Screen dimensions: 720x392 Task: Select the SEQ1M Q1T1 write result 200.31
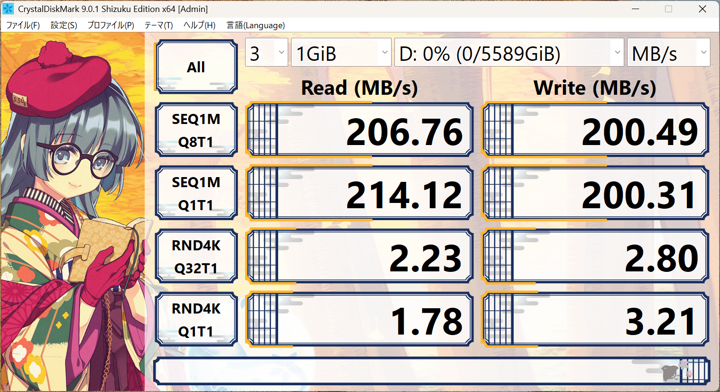click(595, 193)
